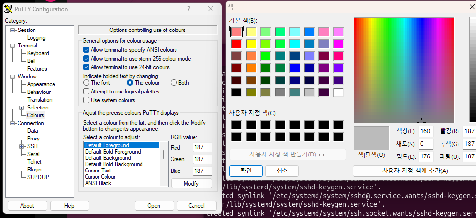Pick the pure red basic colour swatch
The image size is (476, 218).
click(x=236, y=44)
